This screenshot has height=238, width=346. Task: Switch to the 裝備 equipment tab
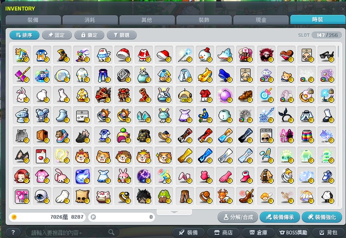[x=33, y=20]
